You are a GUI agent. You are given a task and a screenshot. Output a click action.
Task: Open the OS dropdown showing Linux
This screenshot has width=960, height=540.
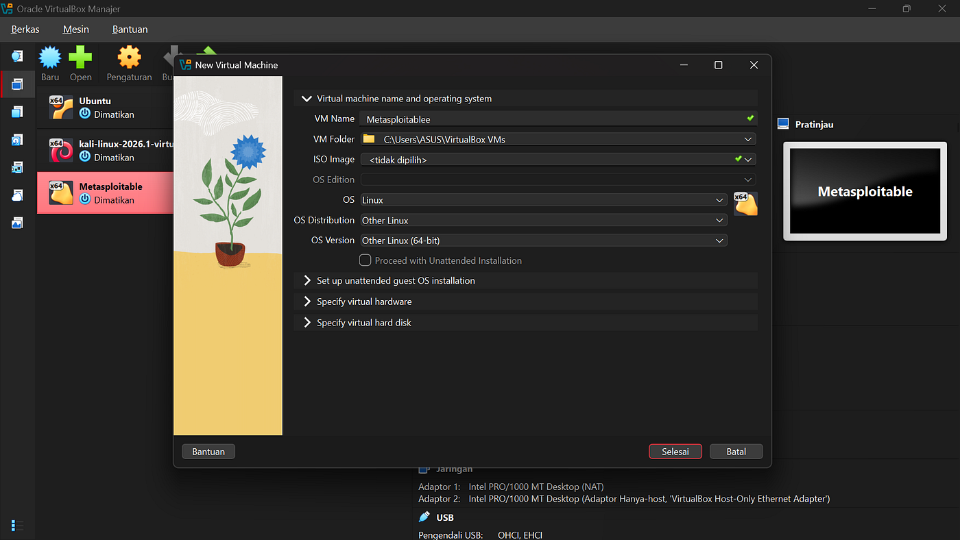click(x=544, y=200)
